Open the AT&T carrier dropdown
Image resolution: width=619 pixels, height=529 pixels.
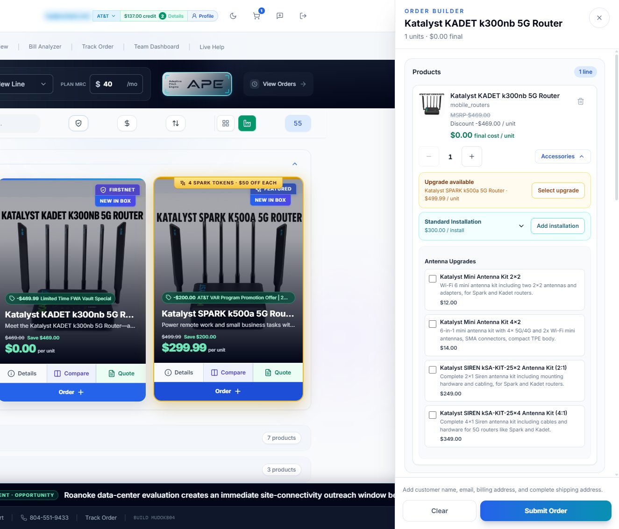[x=106, y=16]
